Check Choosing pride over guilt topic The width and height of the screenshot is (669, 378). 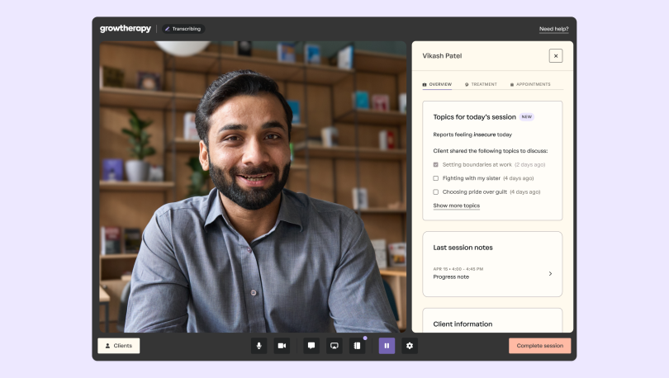point(436,191)
